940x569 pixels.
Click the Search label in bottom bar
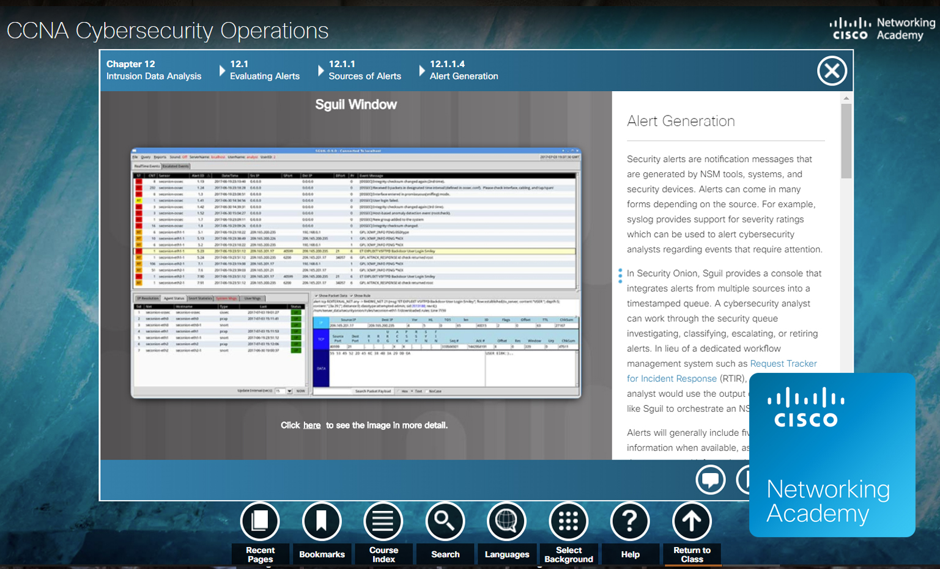[x=445, y=554]
